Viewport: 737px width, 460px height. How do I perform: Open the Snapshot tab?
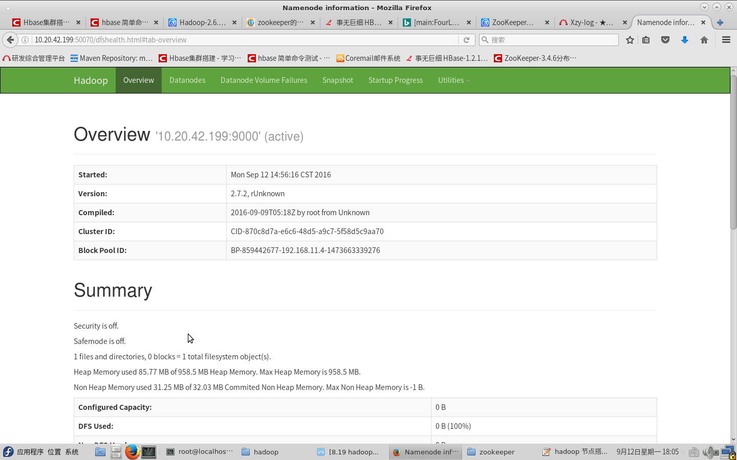338,80
